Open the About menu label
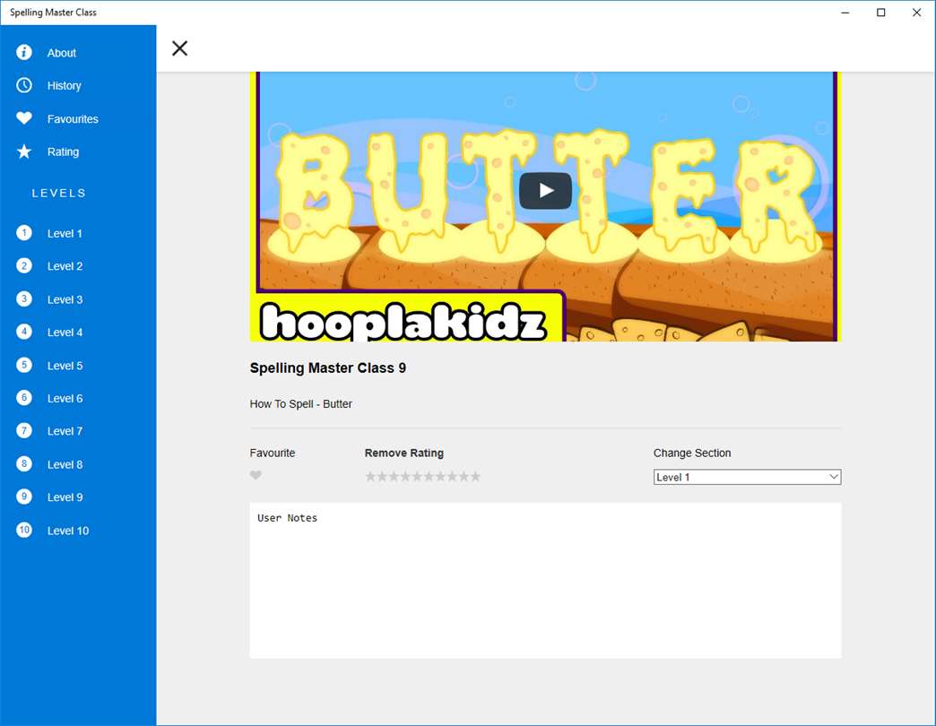 tap(62, 53)
